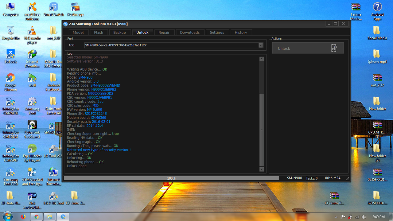Screen dimensions: 393x221
Task: Select the Samsung Tool PRO desktop shortcut
Action: coord(10,177)
